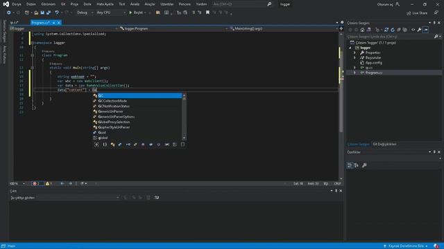Image resolution: width=444 pixels, height=249 pixels.
Task: Click the split editor icon at top right
Action: (341, 28)
